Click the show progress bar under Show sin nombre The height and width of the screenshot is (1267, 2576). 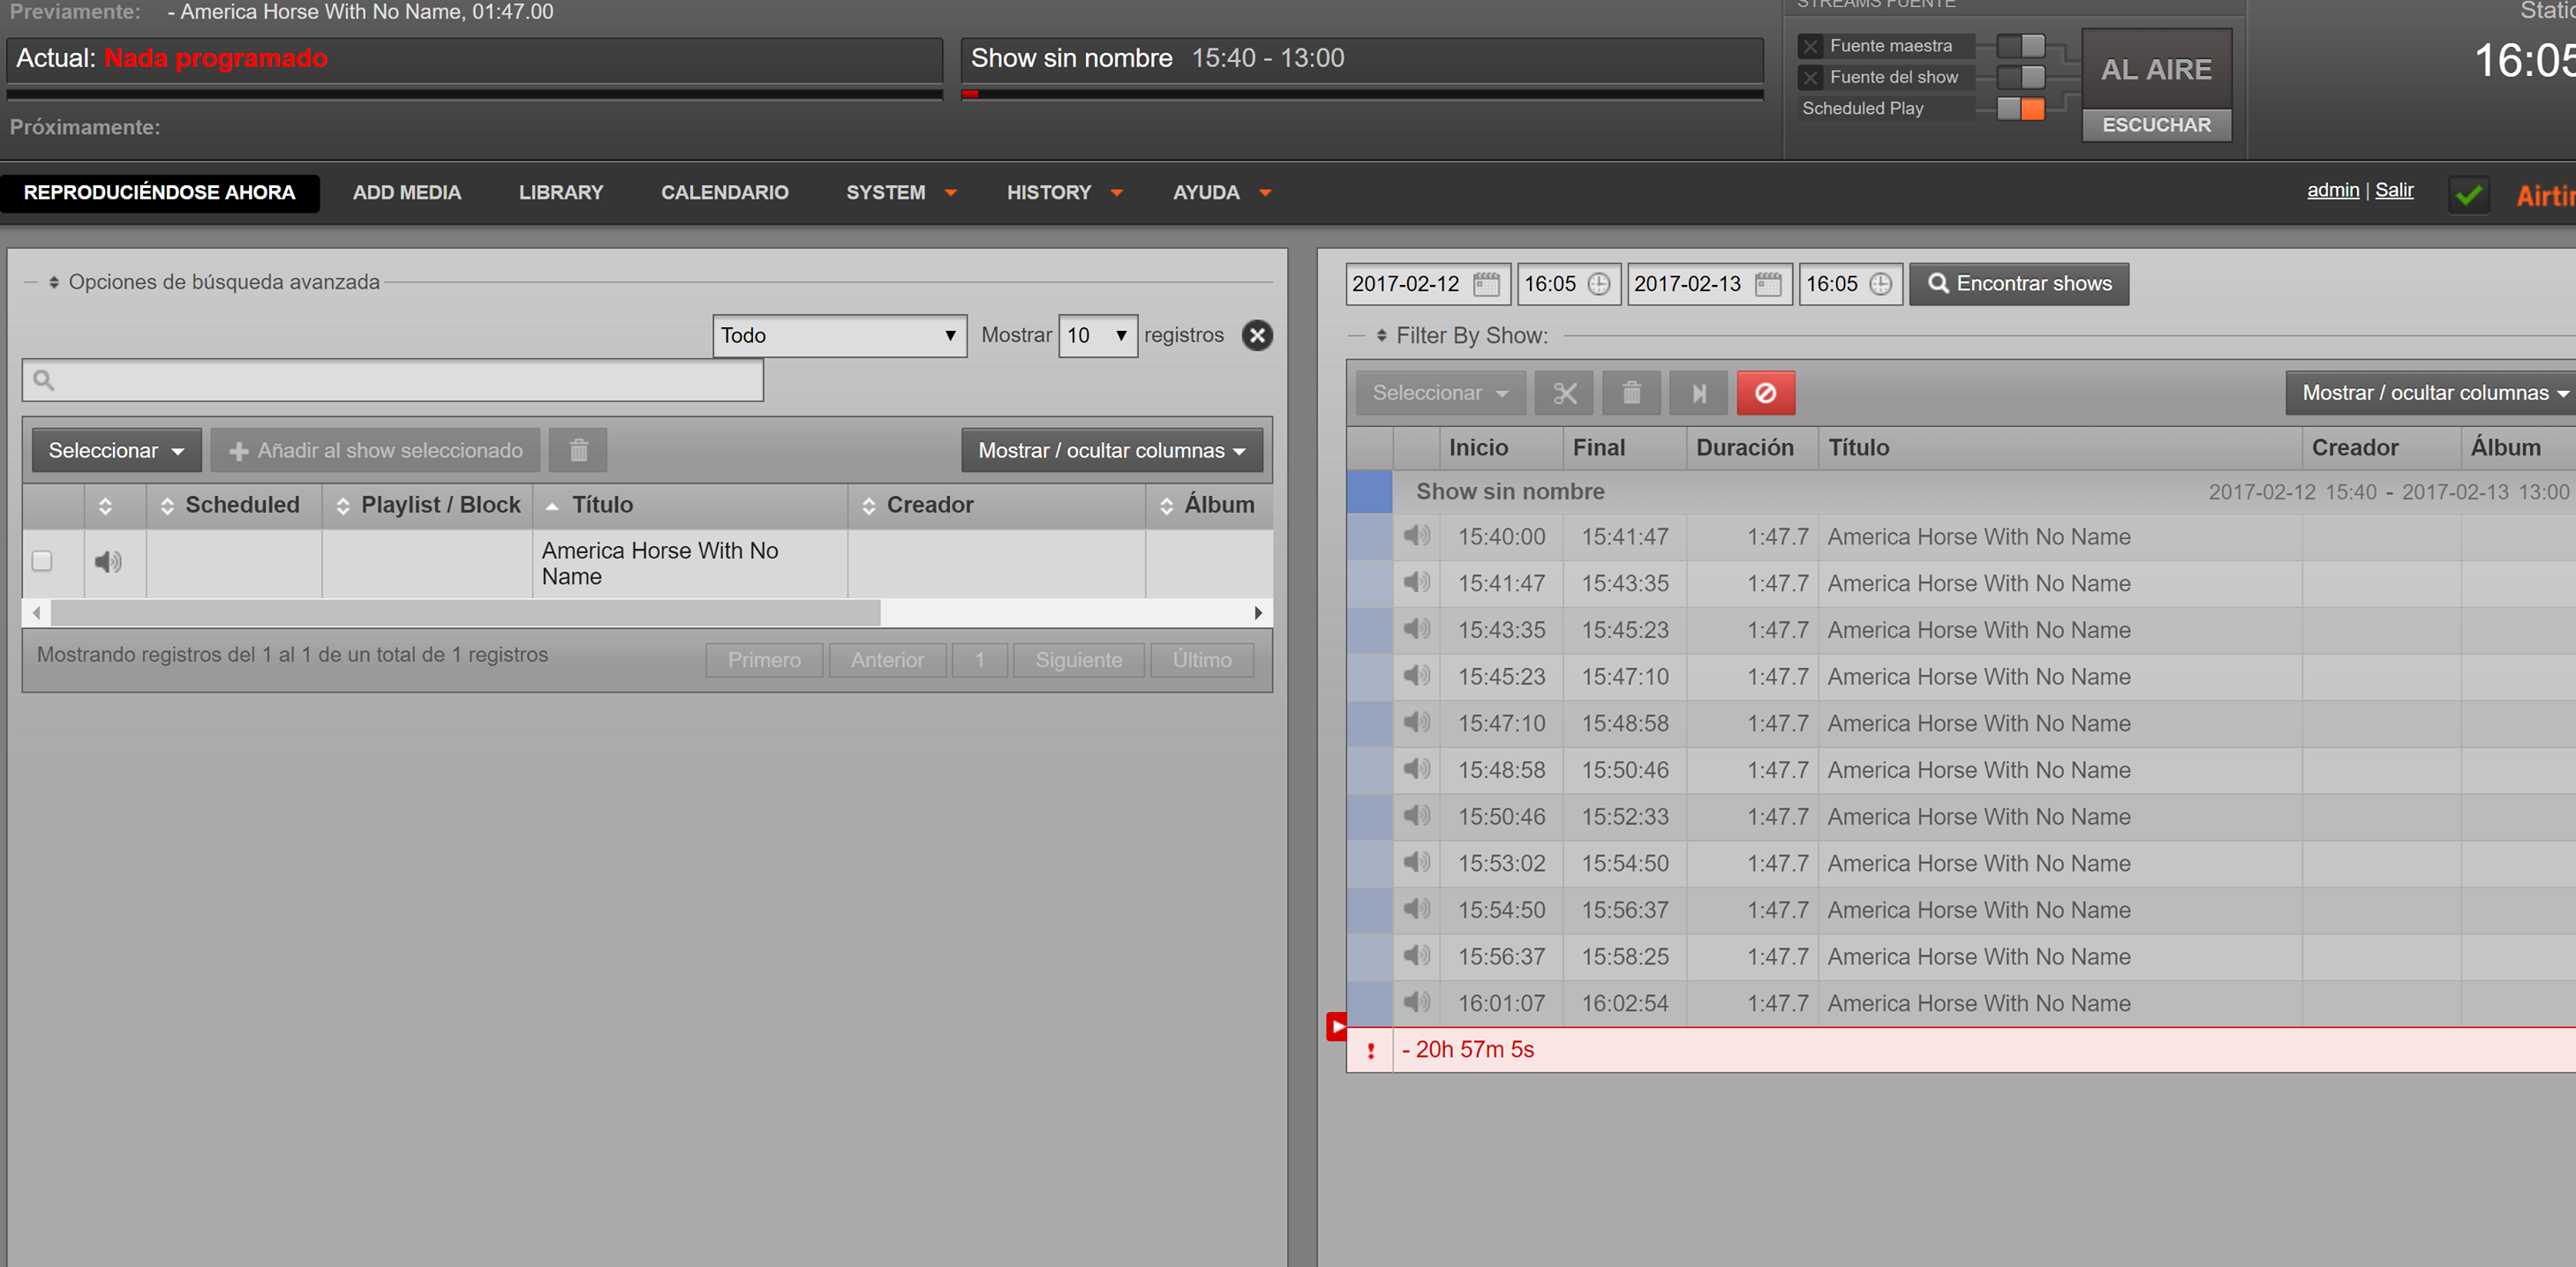pos(1361,95)
